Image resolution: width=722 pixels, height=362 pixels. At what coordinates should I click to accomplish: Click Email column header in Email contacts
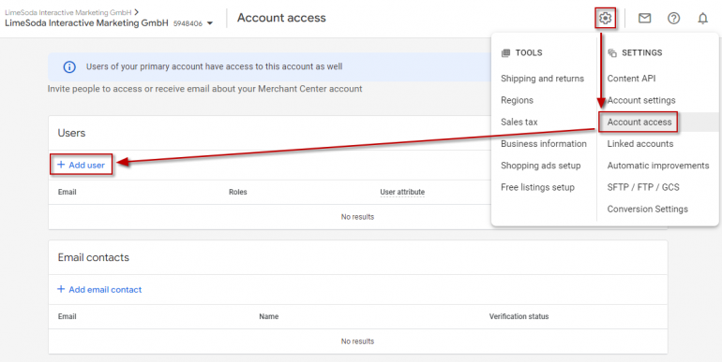coord(68,316)
